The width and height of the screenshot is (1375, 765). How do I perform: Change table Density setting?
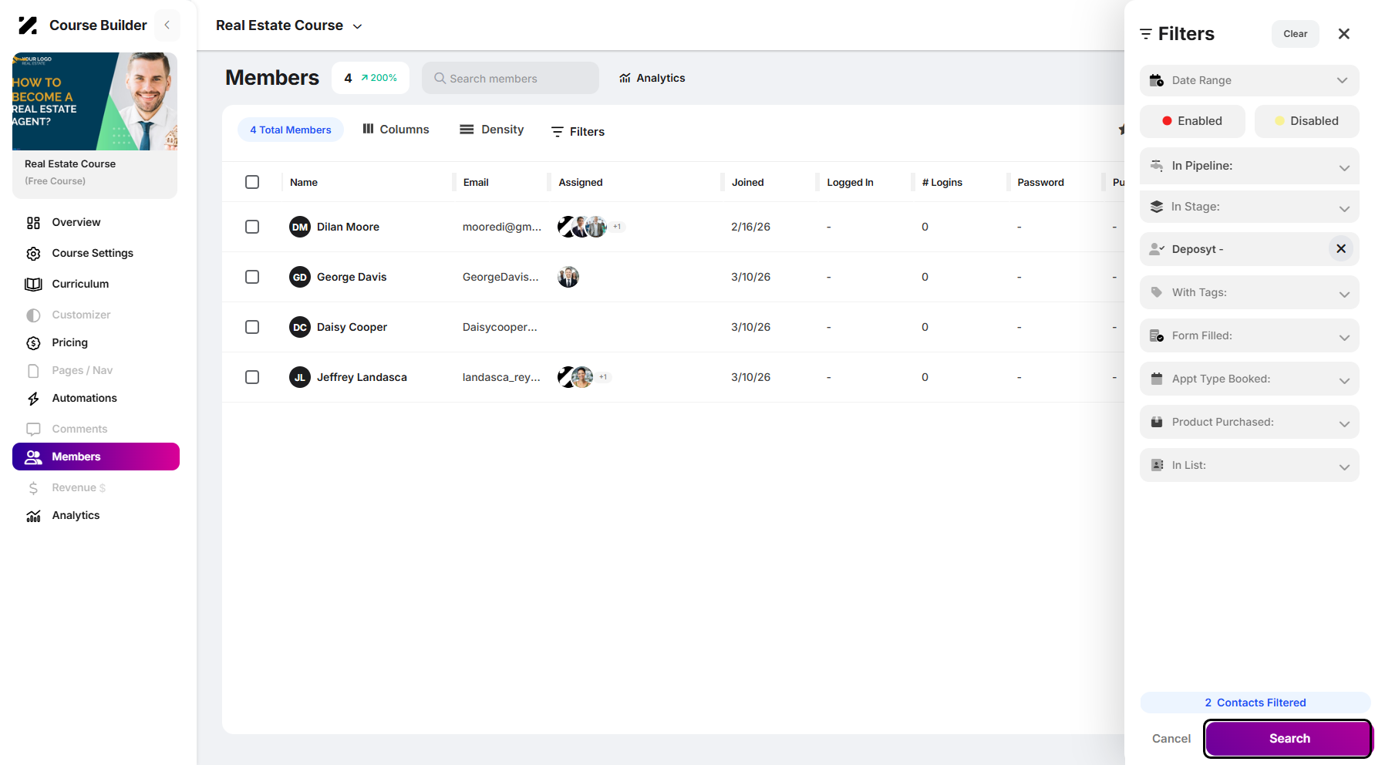click(x=492, y=130)
